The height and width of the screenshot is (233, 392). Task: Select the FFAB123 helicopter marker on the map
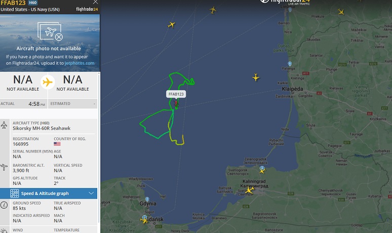click(x=176, y=104)
